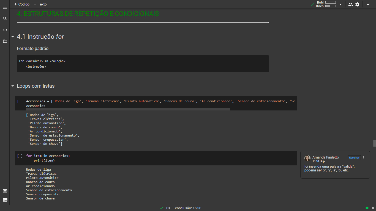Open the terminal icon in the left sidebar

5,200
